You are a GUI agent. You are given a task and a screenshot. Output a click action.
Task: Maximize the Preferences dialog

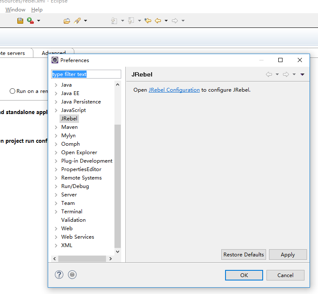(280, 60)
